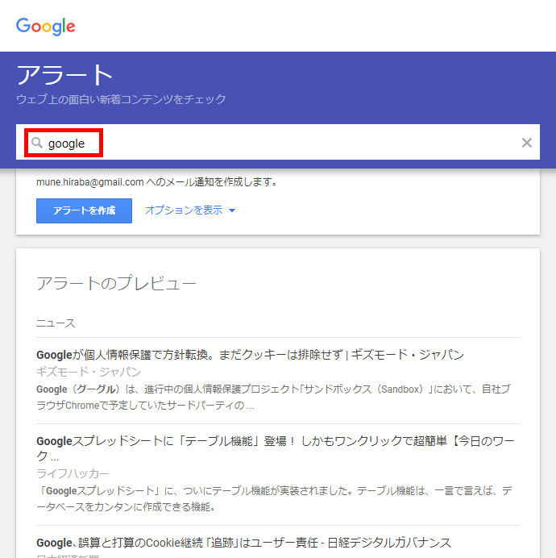
Task: Click the ライフハッカー source name
Action: (73, 473)
